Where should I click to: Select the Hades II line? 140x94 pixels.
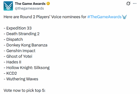tap(12, 62)
